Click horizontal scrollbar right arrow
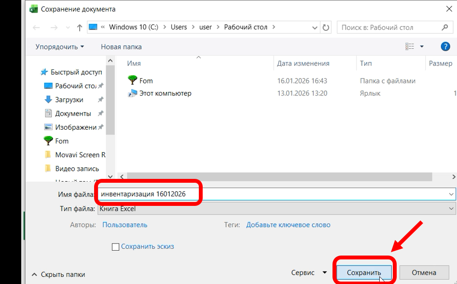The height and width of the screenshot is (284, 457). pos(454,176)
